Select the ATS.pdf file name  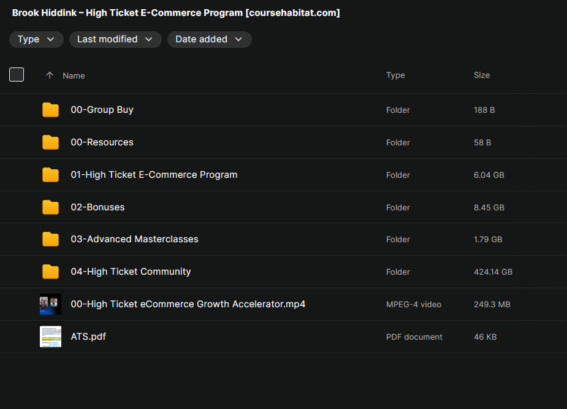tap(88, 337)
